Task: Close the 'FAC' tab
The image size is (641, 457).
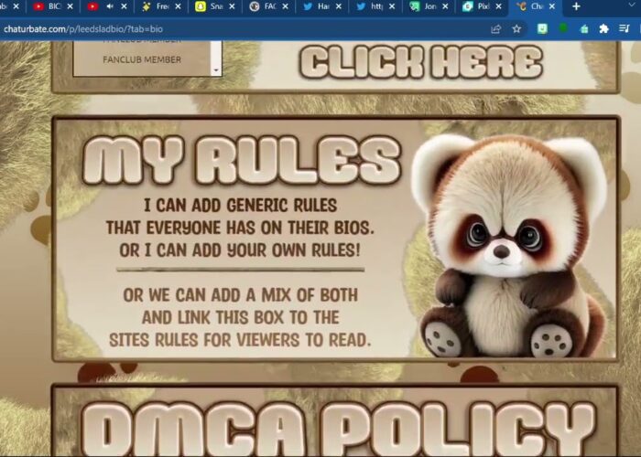Action: pyautogui.click(x=285, y=6)
